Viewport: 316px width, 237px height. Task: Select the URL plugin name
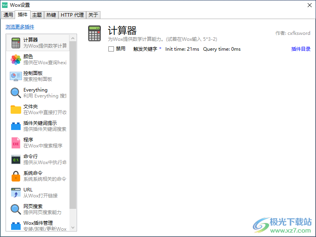[x=28, y=190]
